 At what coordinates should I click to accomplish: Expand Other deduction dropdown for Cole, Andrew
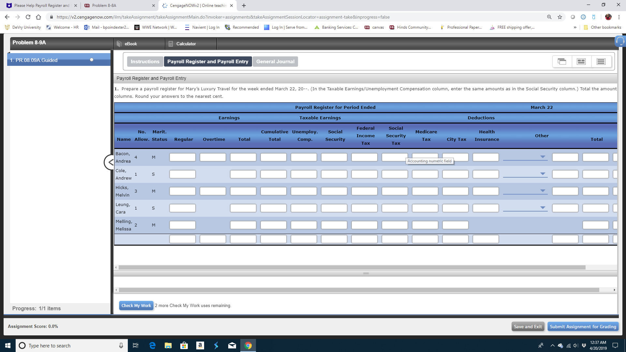pos(543,174)
